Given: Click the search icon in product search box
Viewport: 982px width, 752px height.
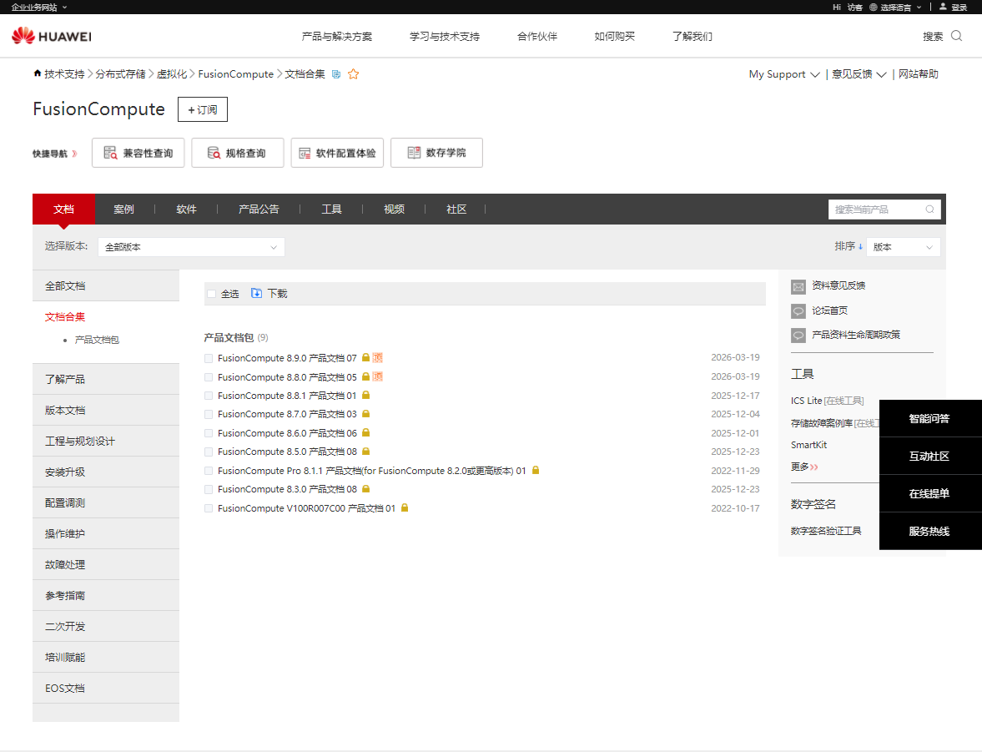Looking at the screenshot, I should point(930,209).
